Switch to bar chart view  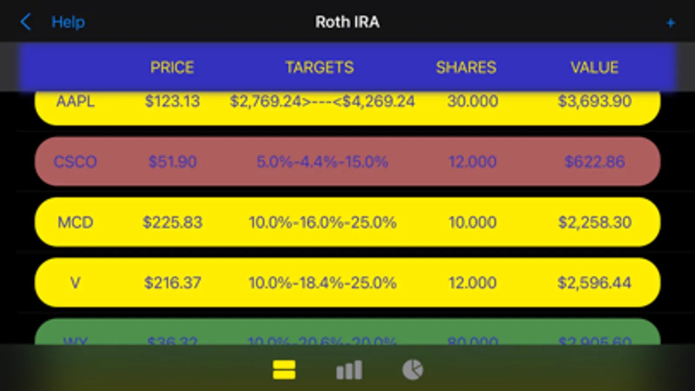349,370
